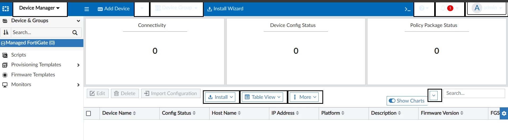Collapse the Device & Groups section
Viewport: 508px width, 140px height.
click(x=78, y=21)
